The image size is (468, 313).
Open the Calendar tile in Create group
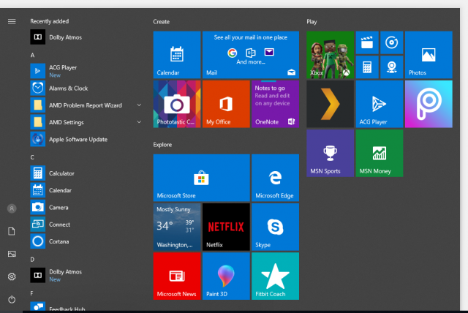[177, 55]
